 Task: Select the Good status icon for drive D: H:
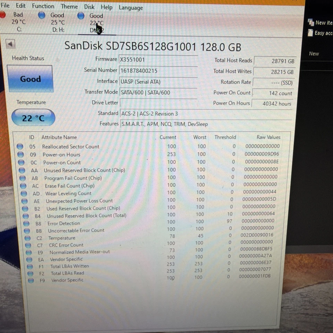click(x=42, y=15)
